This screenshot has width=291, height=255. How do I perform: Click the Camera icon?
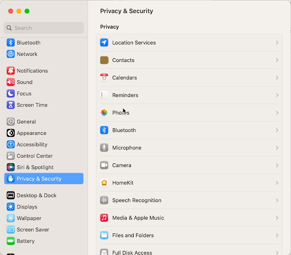[x=104, y=165]
